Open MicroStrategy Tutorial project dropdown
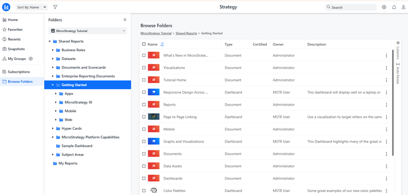 click(88, 31)
